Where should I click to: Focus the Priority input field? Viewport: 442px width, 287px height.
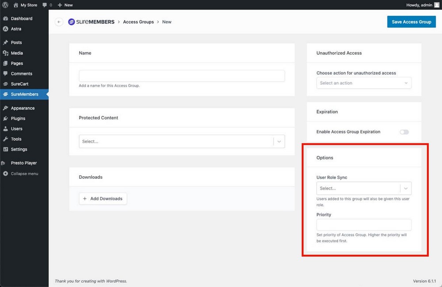click(x=364, y=225)
